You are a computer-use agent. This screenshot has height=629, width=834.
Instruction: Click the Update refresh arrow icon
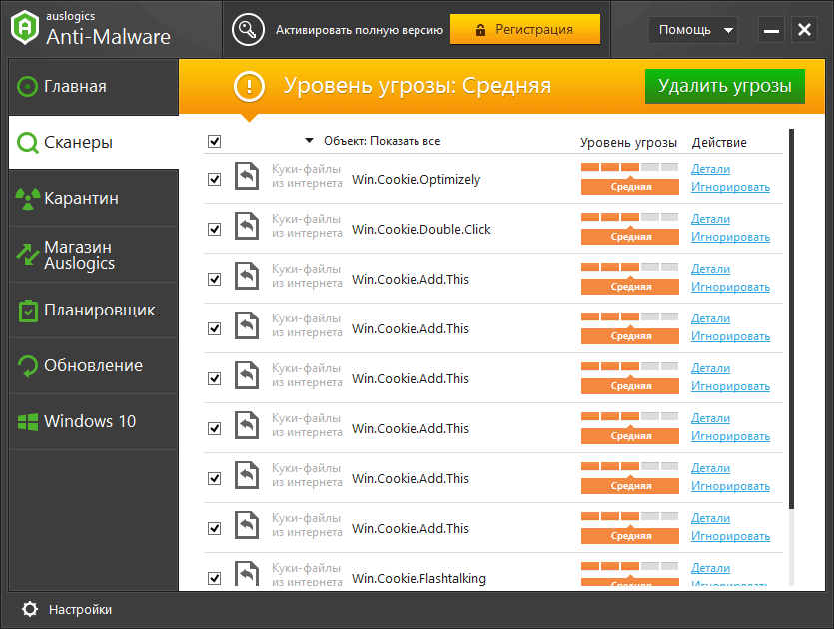point(28,366)
